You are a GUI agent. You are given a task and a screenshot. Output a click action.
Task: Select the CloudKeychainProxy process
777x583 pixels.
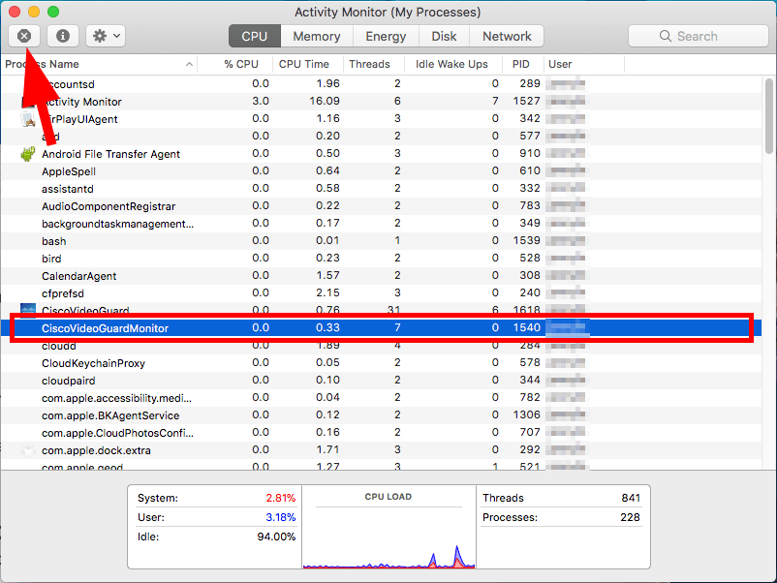point(381,363)
